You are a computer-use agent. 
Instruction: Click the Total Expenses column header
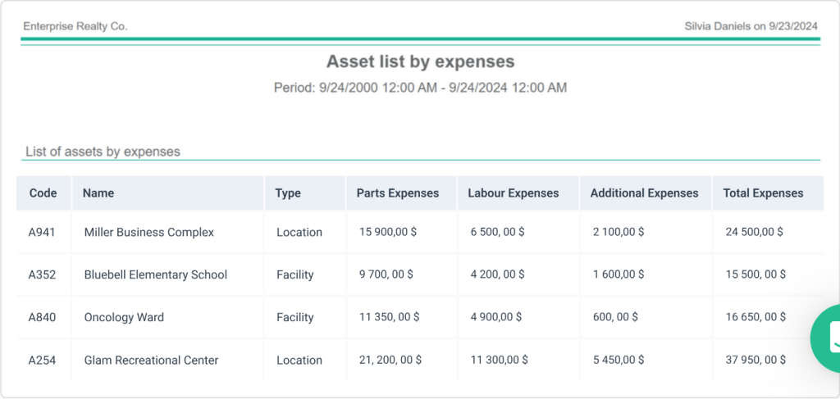pos(763,193)
